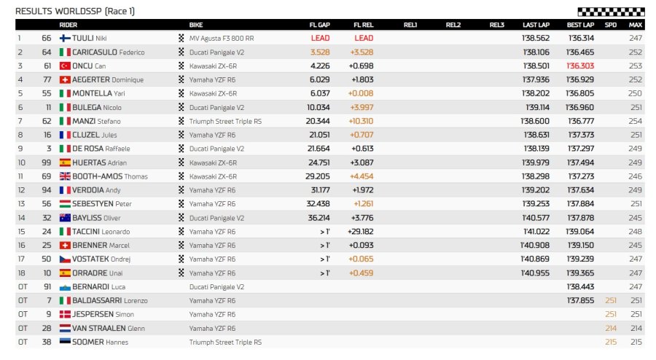Click the RESULTS WORLDSSP (Race 1) title

tap(75, 11)
